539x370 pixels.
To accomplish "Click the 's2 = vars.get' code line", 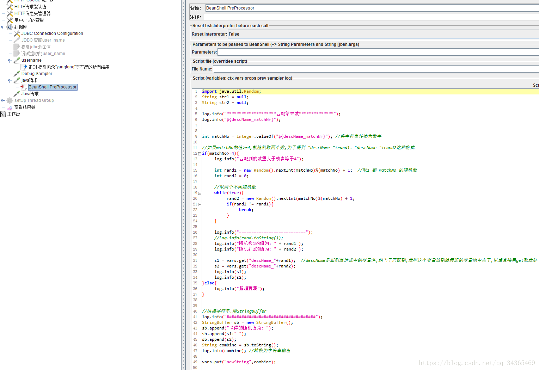I will pos(255,266).
